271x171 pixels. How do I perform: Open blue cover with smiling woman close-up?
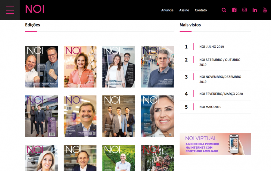[x=157, y=116]
